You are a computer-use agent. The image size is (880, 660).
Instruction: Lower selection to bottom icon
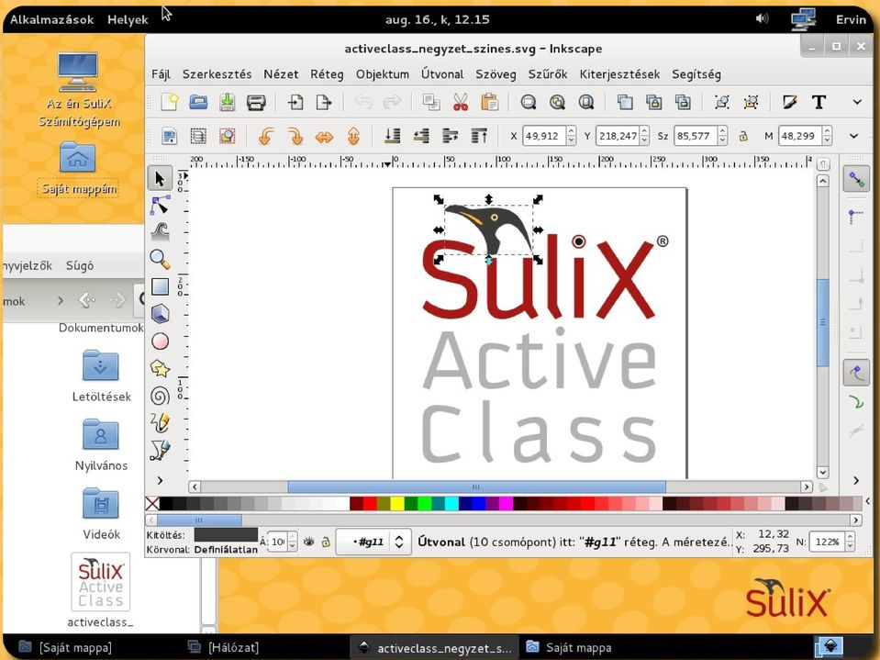tap(393, 136)
